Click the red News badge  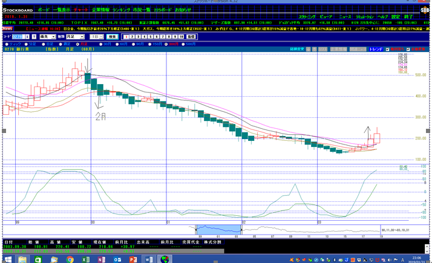(7, 28)
